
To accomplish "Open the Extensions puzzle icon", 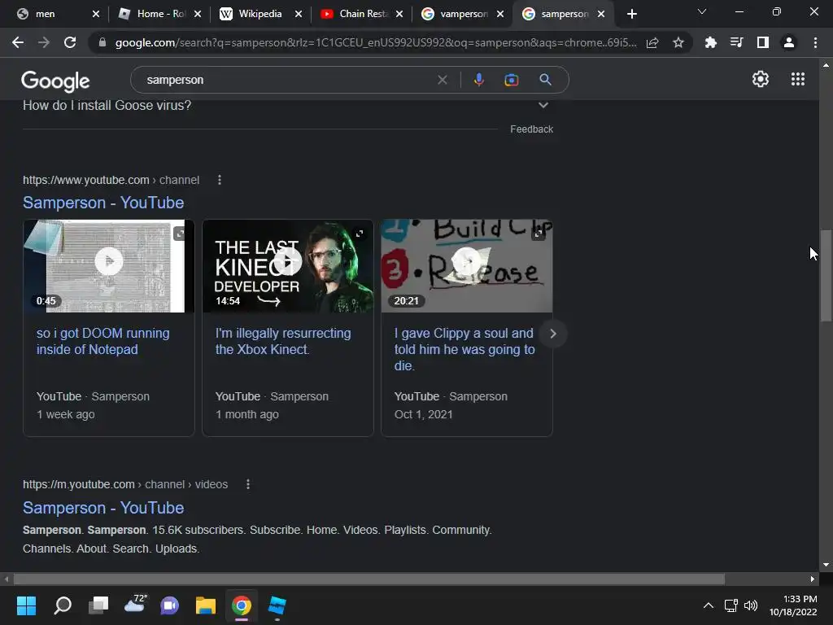I will 710,42.
